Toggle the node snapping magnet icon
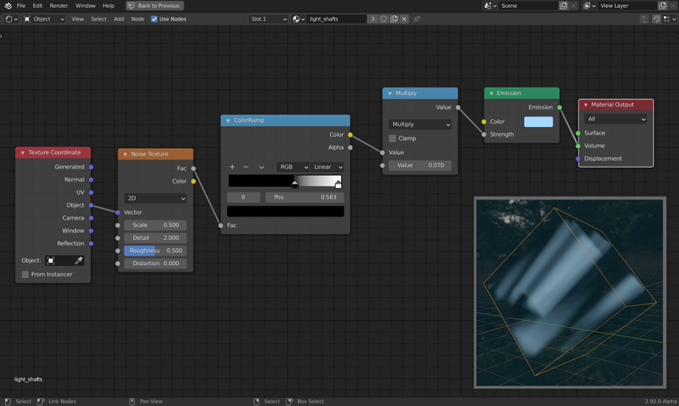679x406 pixels. pyautogui.click(x=656, y=19)
